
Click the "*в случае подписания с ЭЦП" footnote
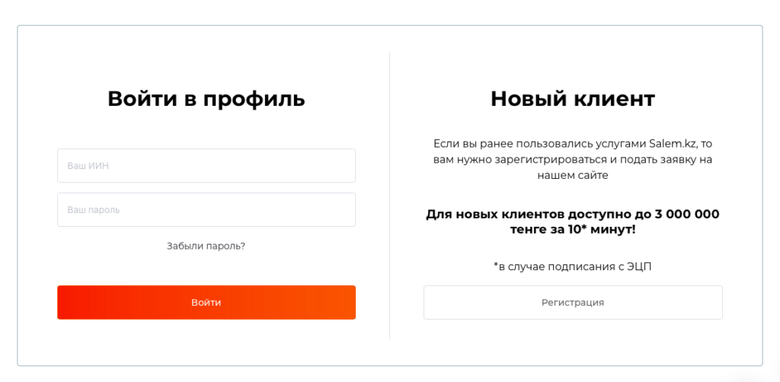coord(573,266)
